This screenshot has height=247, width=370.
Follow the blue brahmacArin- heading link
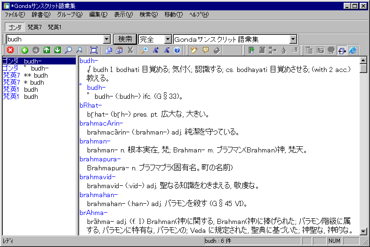click(101, 123)
